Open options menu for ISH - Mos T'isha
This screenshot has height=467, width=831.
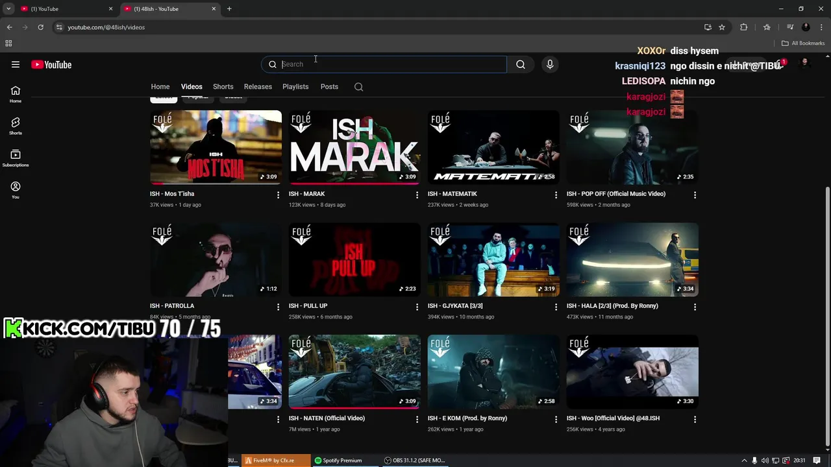click(x=278, y=195)
